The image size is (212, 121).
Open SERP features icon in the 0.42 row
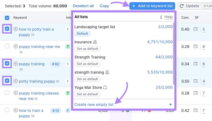tap(196, 111)
